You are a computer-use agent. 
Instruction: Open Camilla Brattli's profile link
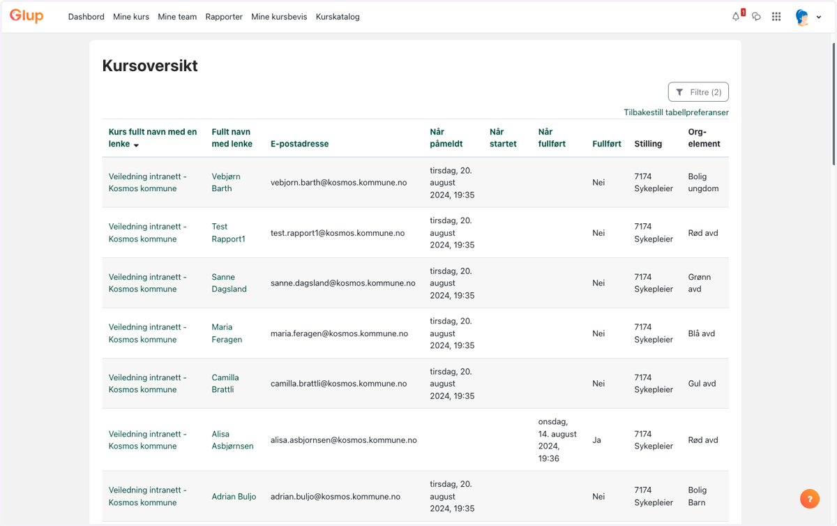click(x=225, y=383)
